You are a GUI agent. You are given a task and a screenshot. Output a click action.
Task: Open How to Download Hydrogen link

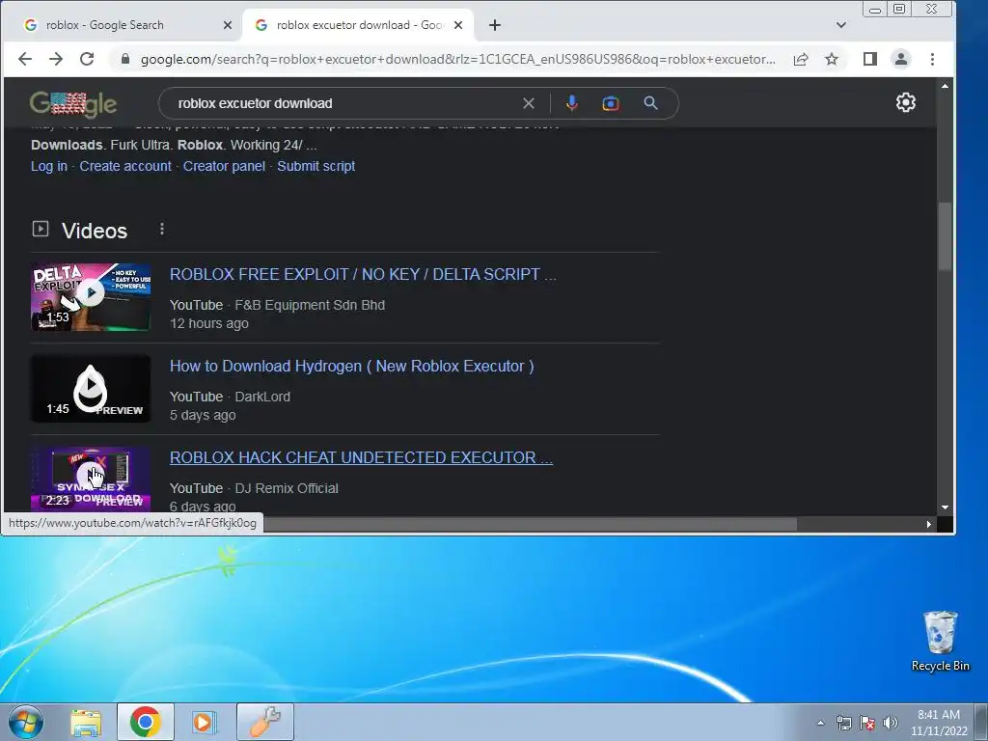(x=351, y=366)
